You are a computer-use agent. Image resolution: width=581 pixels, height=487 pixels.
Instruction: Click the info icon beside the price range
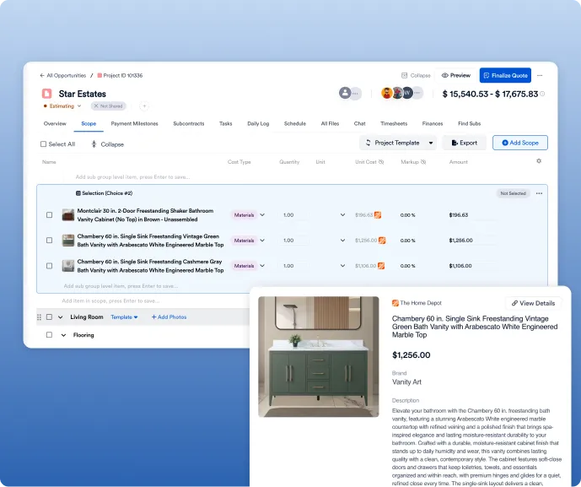point(542,94)
